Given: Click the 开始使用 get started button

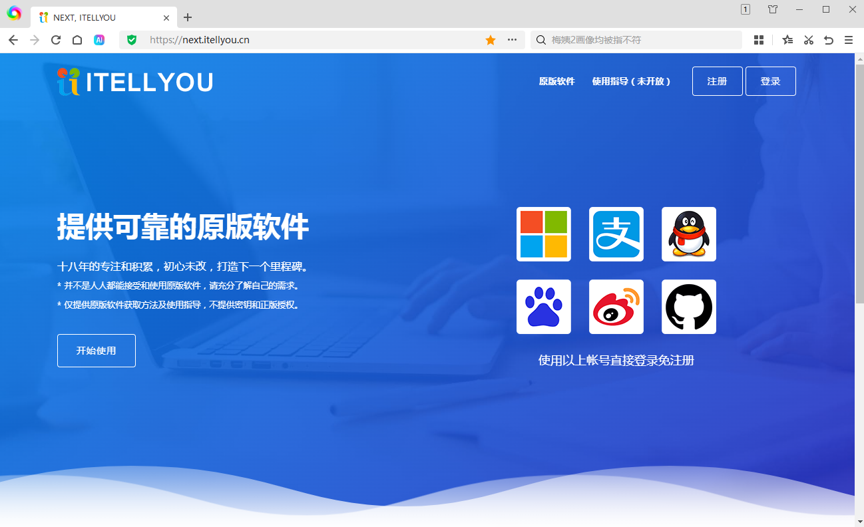Looking at the screenshot, I should pos(97,351).
